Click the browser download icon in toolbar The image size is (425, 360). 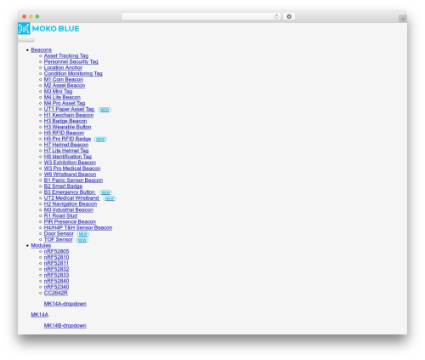[x=289, y=17]
